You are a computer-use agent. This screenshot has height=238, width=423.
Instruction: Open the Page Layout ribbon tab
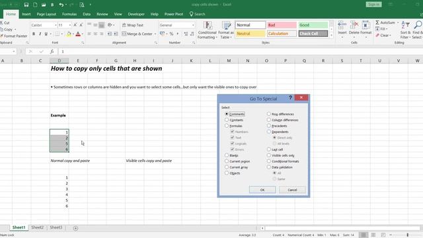point(46,14)
